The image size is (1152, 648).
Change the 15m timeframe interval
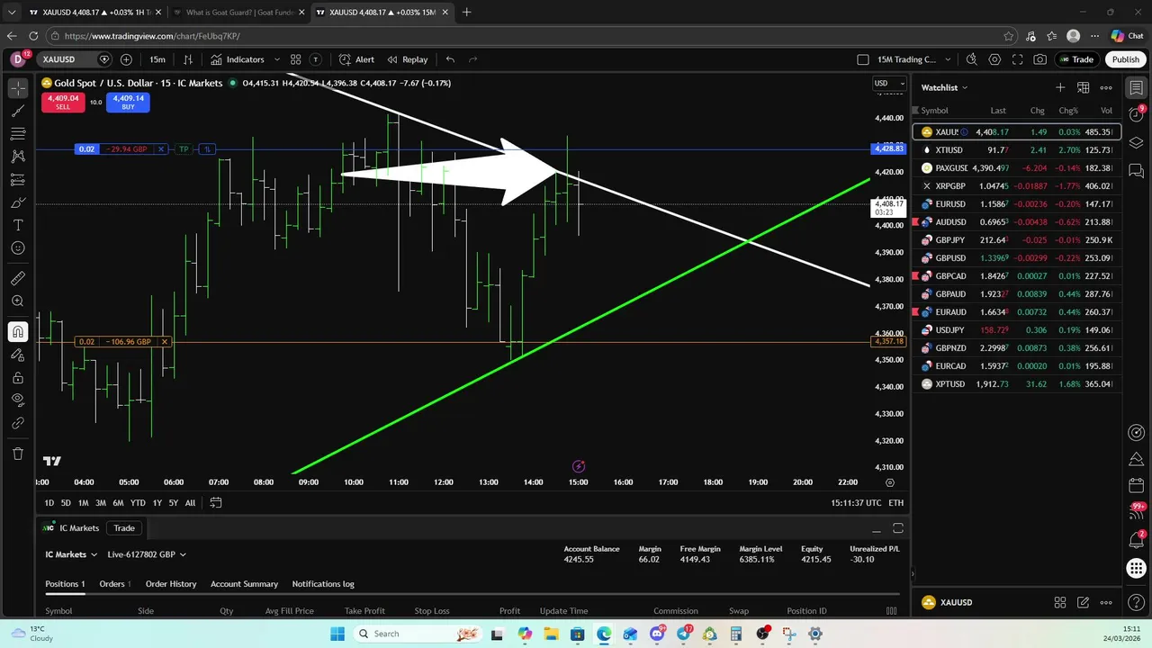157,59
